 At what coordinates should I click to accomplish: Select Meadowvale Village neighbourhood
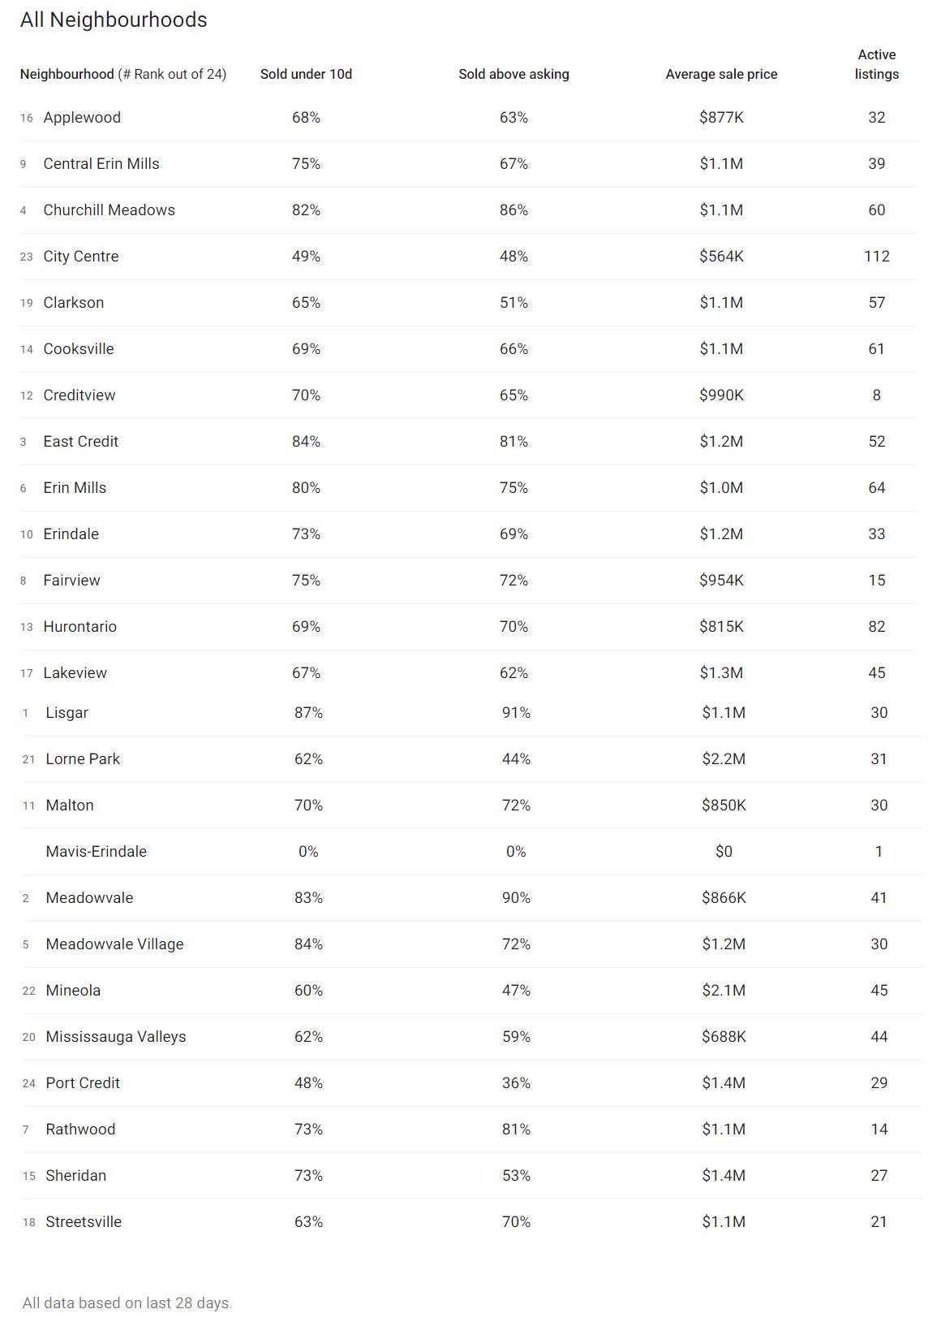click(114, 944)
